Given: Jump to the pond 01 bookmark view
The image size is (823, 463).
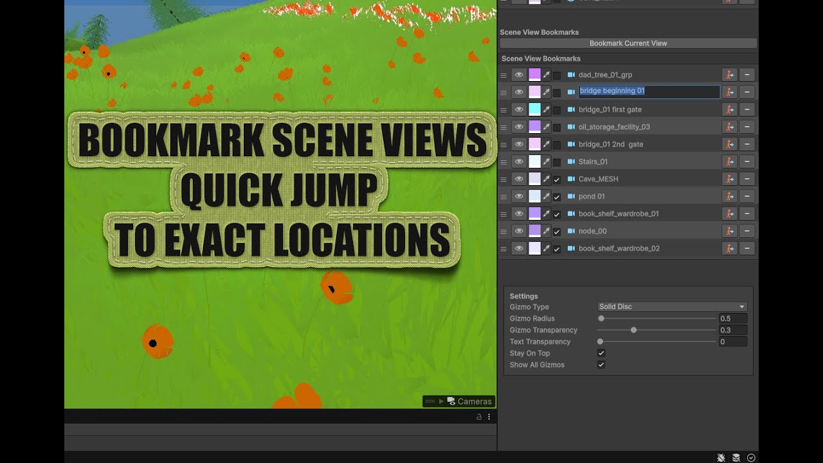Looking at the screenshot, I should [729, 196].
